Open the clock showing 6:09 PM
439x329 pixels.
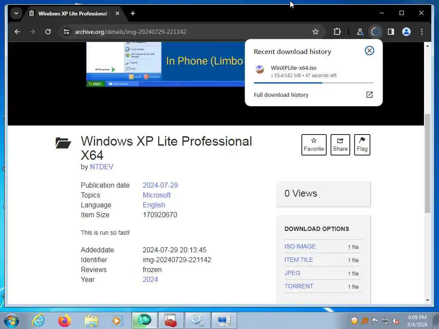(x=417, y=321)
